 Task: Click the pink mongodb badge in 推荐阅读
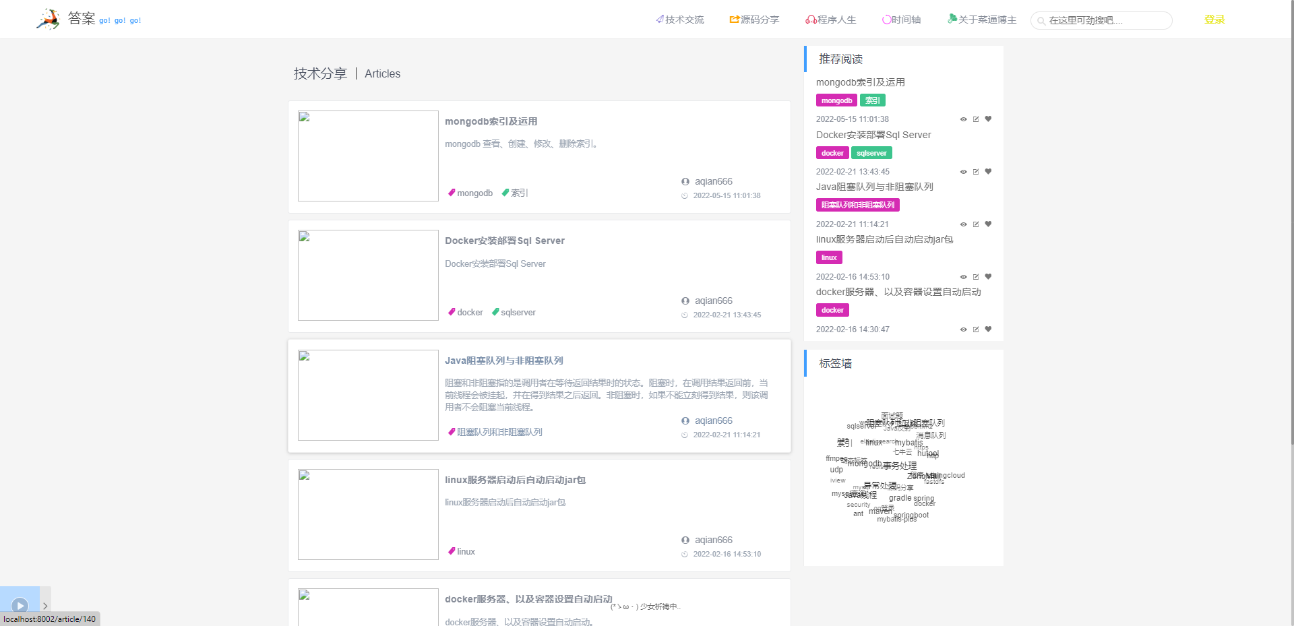point(836,100)
